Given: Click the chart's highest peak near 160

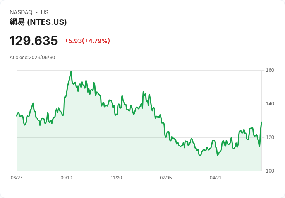Looking at the screenshot, I should (x=71, y=72).
